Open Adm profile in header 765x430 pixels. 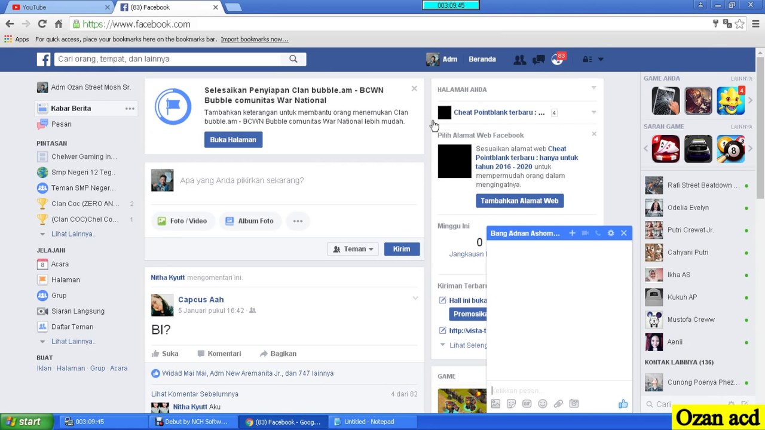(x=442, y=59)
